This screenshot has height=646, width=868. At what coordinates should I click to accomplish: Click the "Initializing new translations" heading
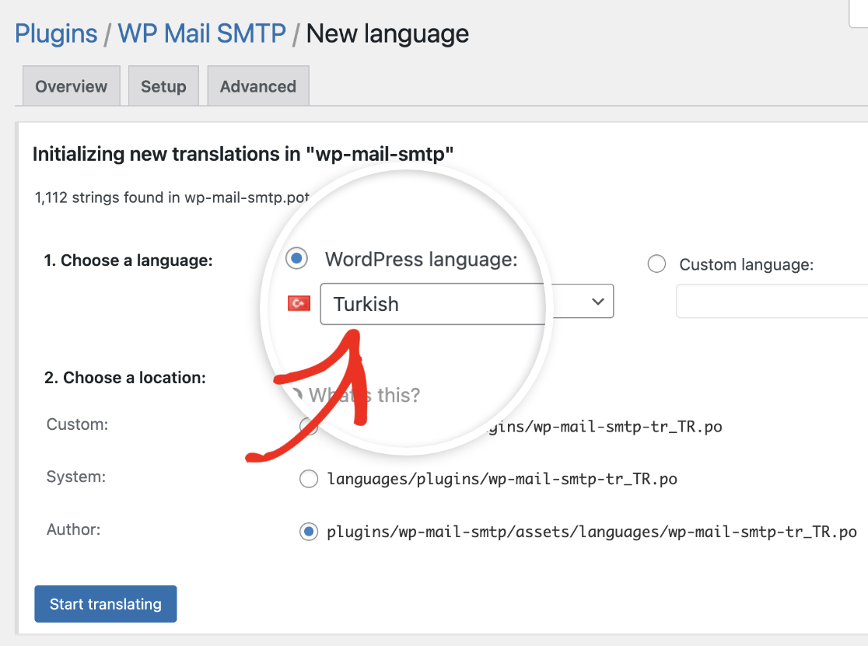243,154
